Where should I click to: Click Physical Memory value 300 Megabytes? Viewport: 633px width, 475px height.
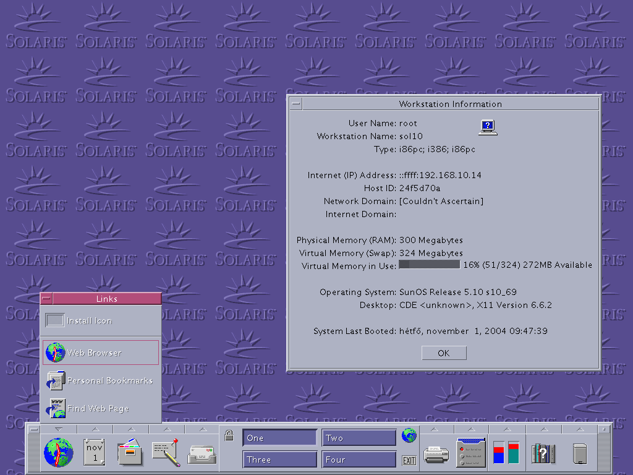(x=431, y=241)
